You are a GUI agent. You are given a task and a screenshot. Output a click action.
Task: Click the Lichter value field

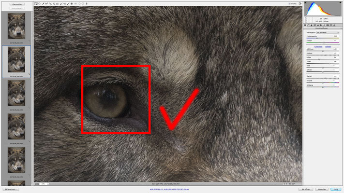click(336, 57)
